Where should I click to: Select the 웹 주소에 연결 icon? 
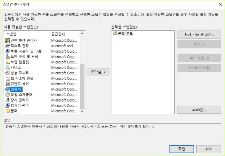[7, 78]
